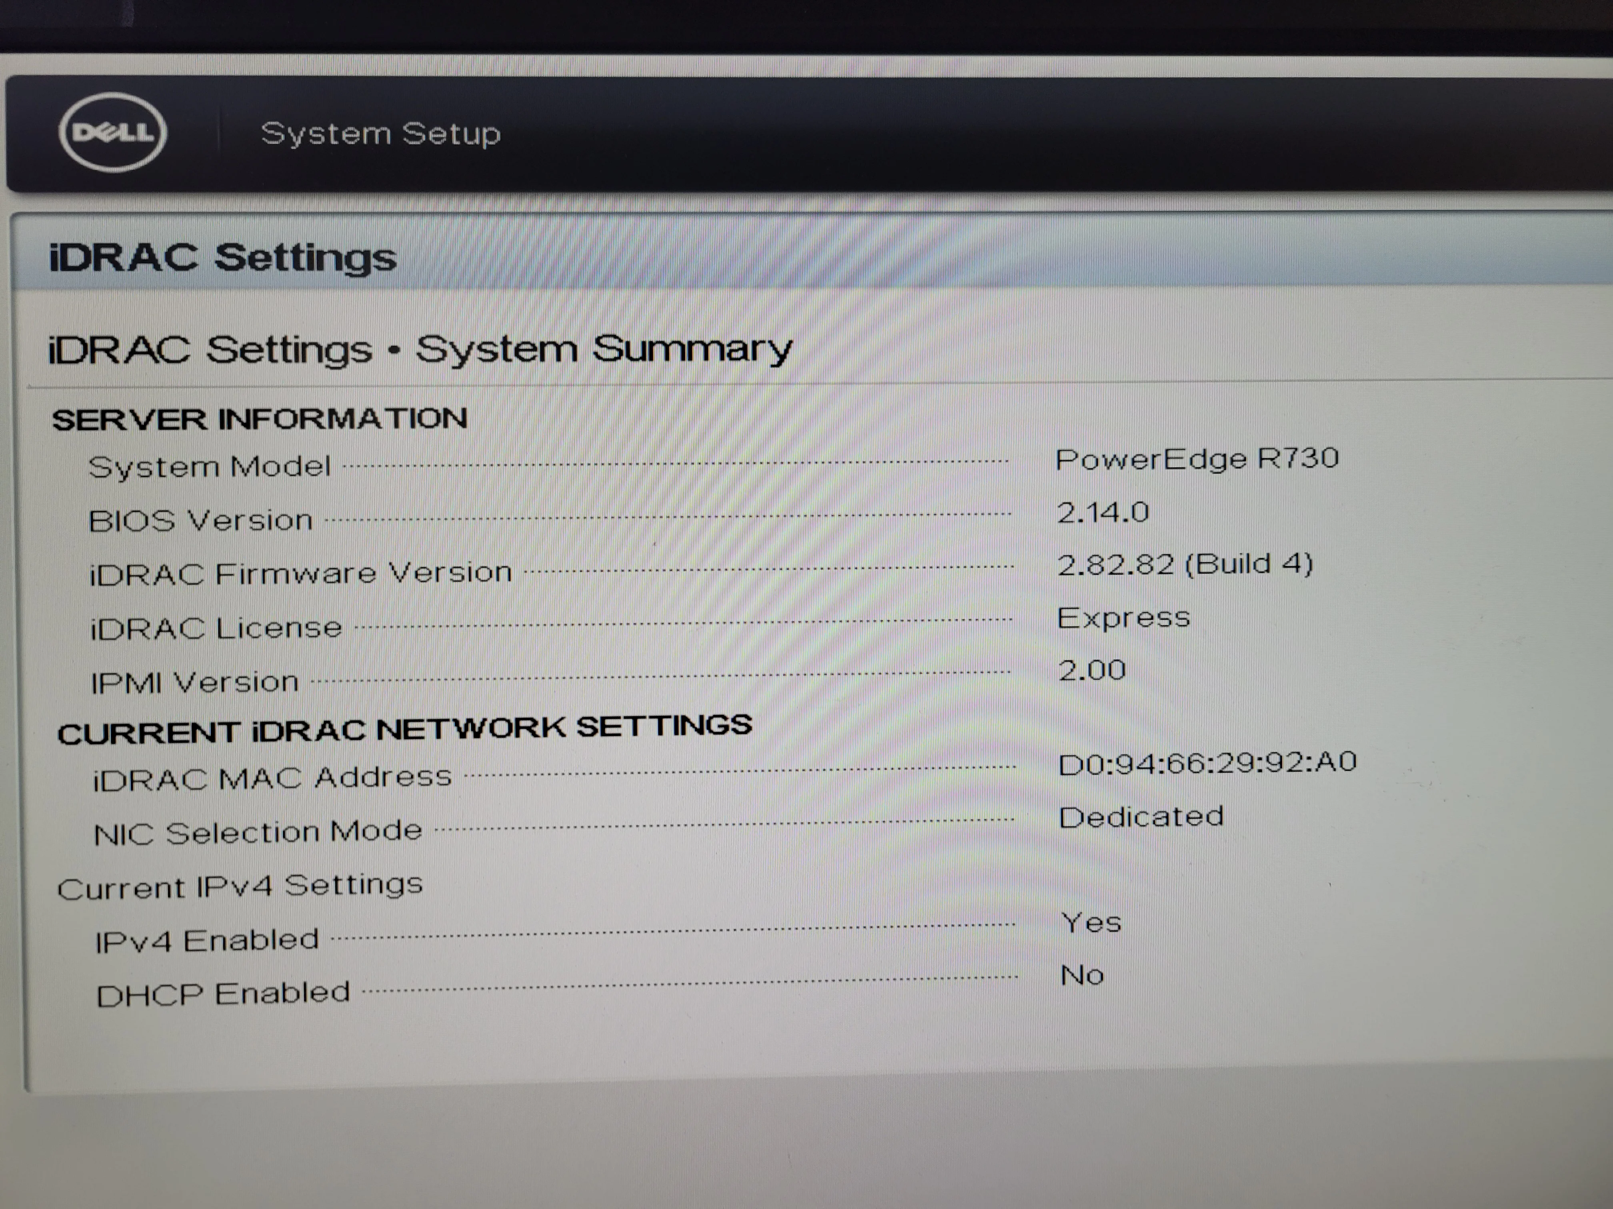Click firmware value 2.82.82 (Build 4)

(1186, 564)
